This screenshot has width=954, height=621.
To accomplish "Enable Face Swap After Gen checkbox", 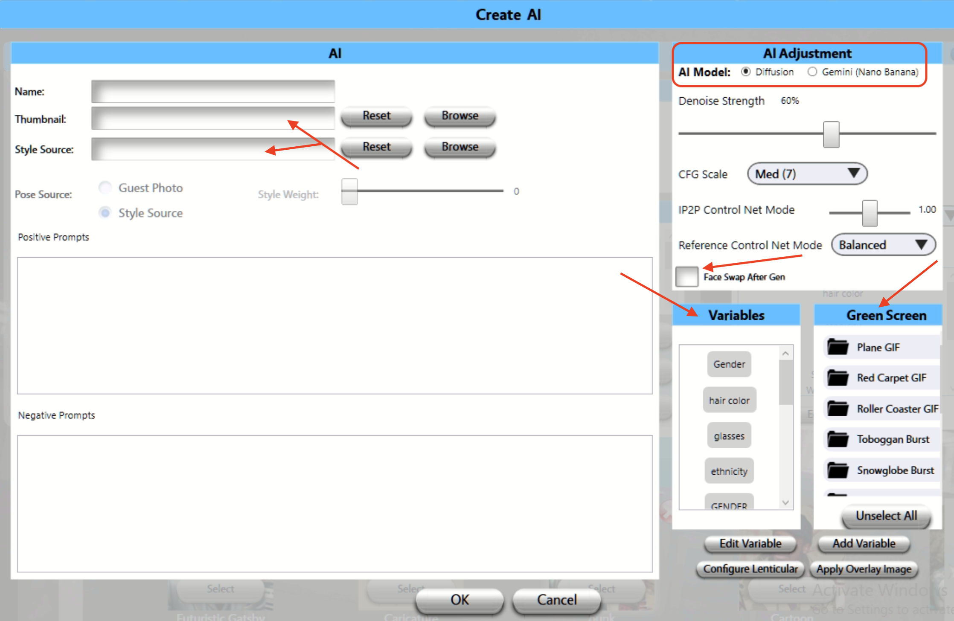I will 687,277.
